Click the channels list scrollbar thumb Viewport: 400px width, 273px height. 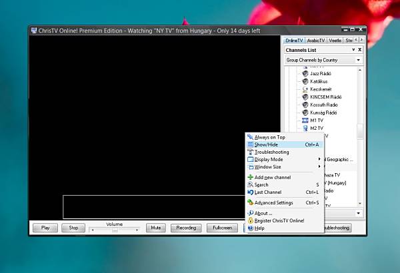point(360,132)
